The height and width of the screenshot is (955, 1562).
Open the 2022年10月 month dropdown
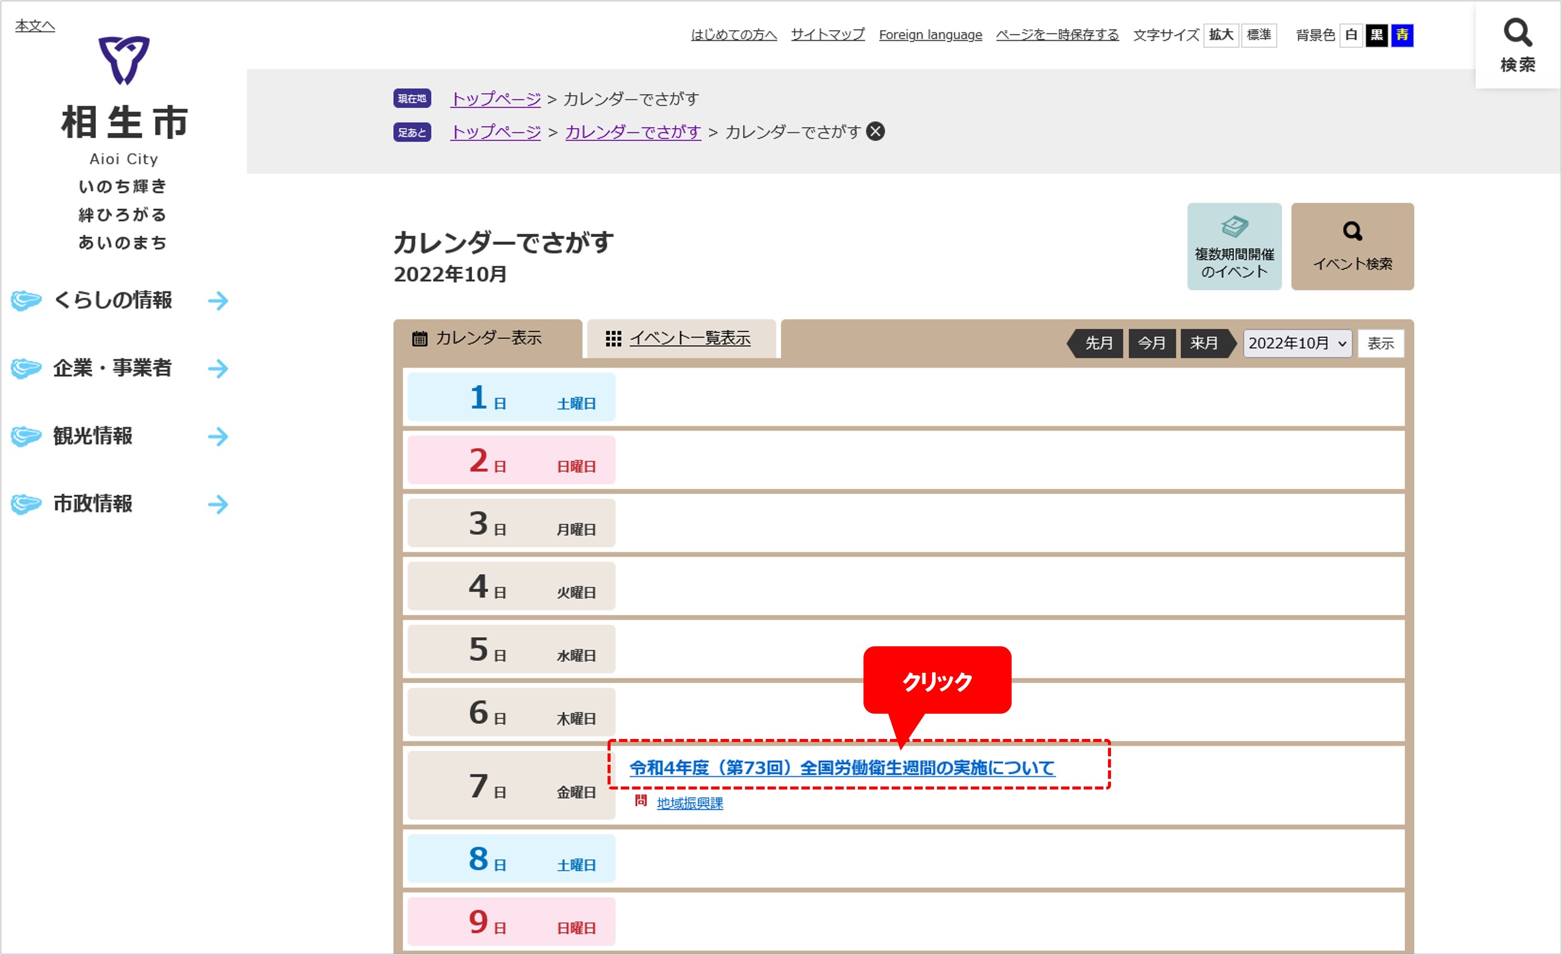(x=1298, y=344)
